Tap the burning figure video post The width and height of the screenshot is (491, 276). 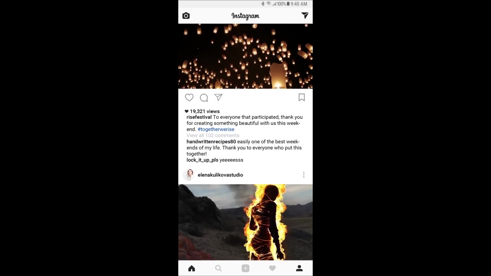point(245,222)
